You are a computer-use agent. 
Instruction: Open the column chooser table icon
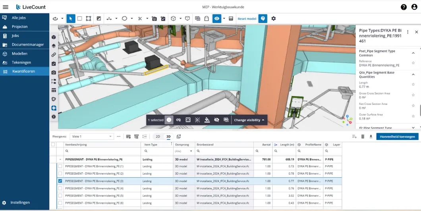[x=128, y=137]
